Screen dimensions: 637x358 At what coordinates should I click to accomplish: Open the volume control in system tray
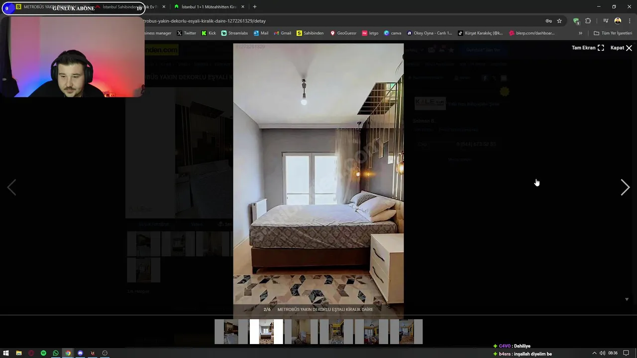click(x=602, y=353)
